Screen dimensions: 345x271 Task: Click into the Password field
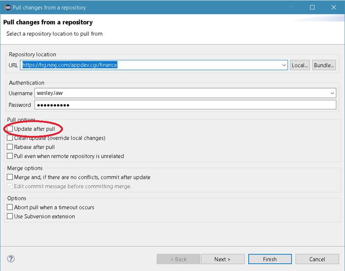185,105
